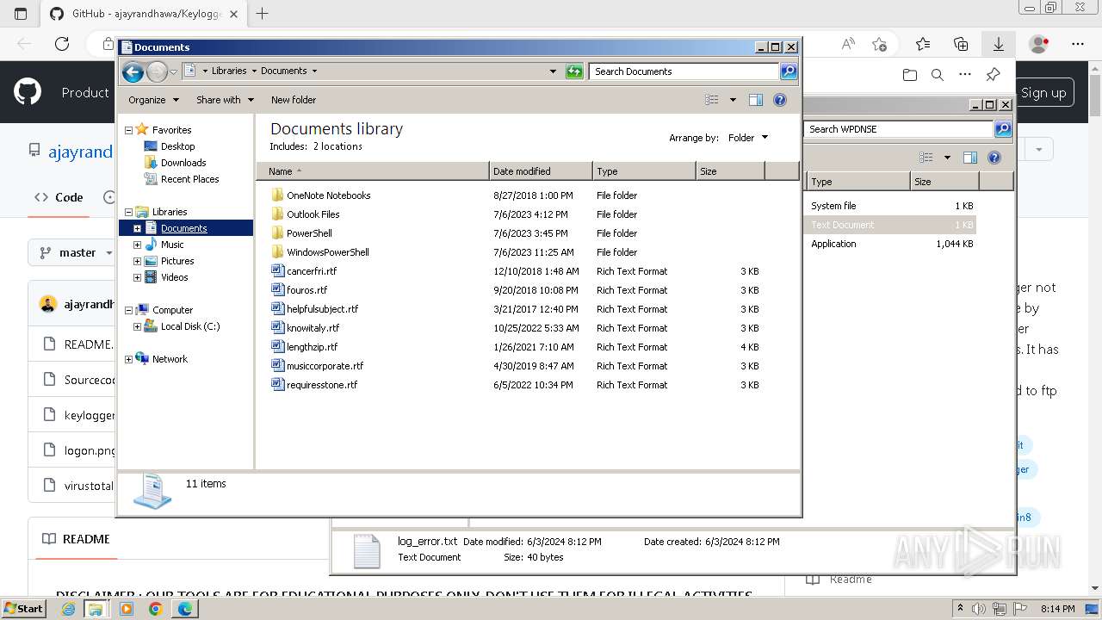The image size is (1102, 620).
Task: Click the Forward arrow in Documents window
Action: pyautogui.click(x=157, y=71)
